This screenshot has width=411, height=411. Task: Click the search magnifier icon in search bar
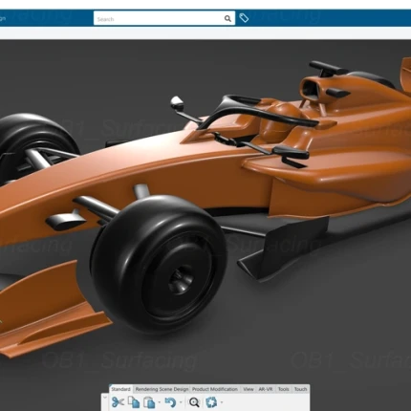coord(227,18)
